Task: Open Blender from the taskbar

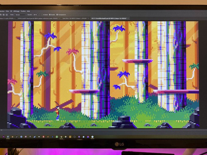Action: (12, 137)
